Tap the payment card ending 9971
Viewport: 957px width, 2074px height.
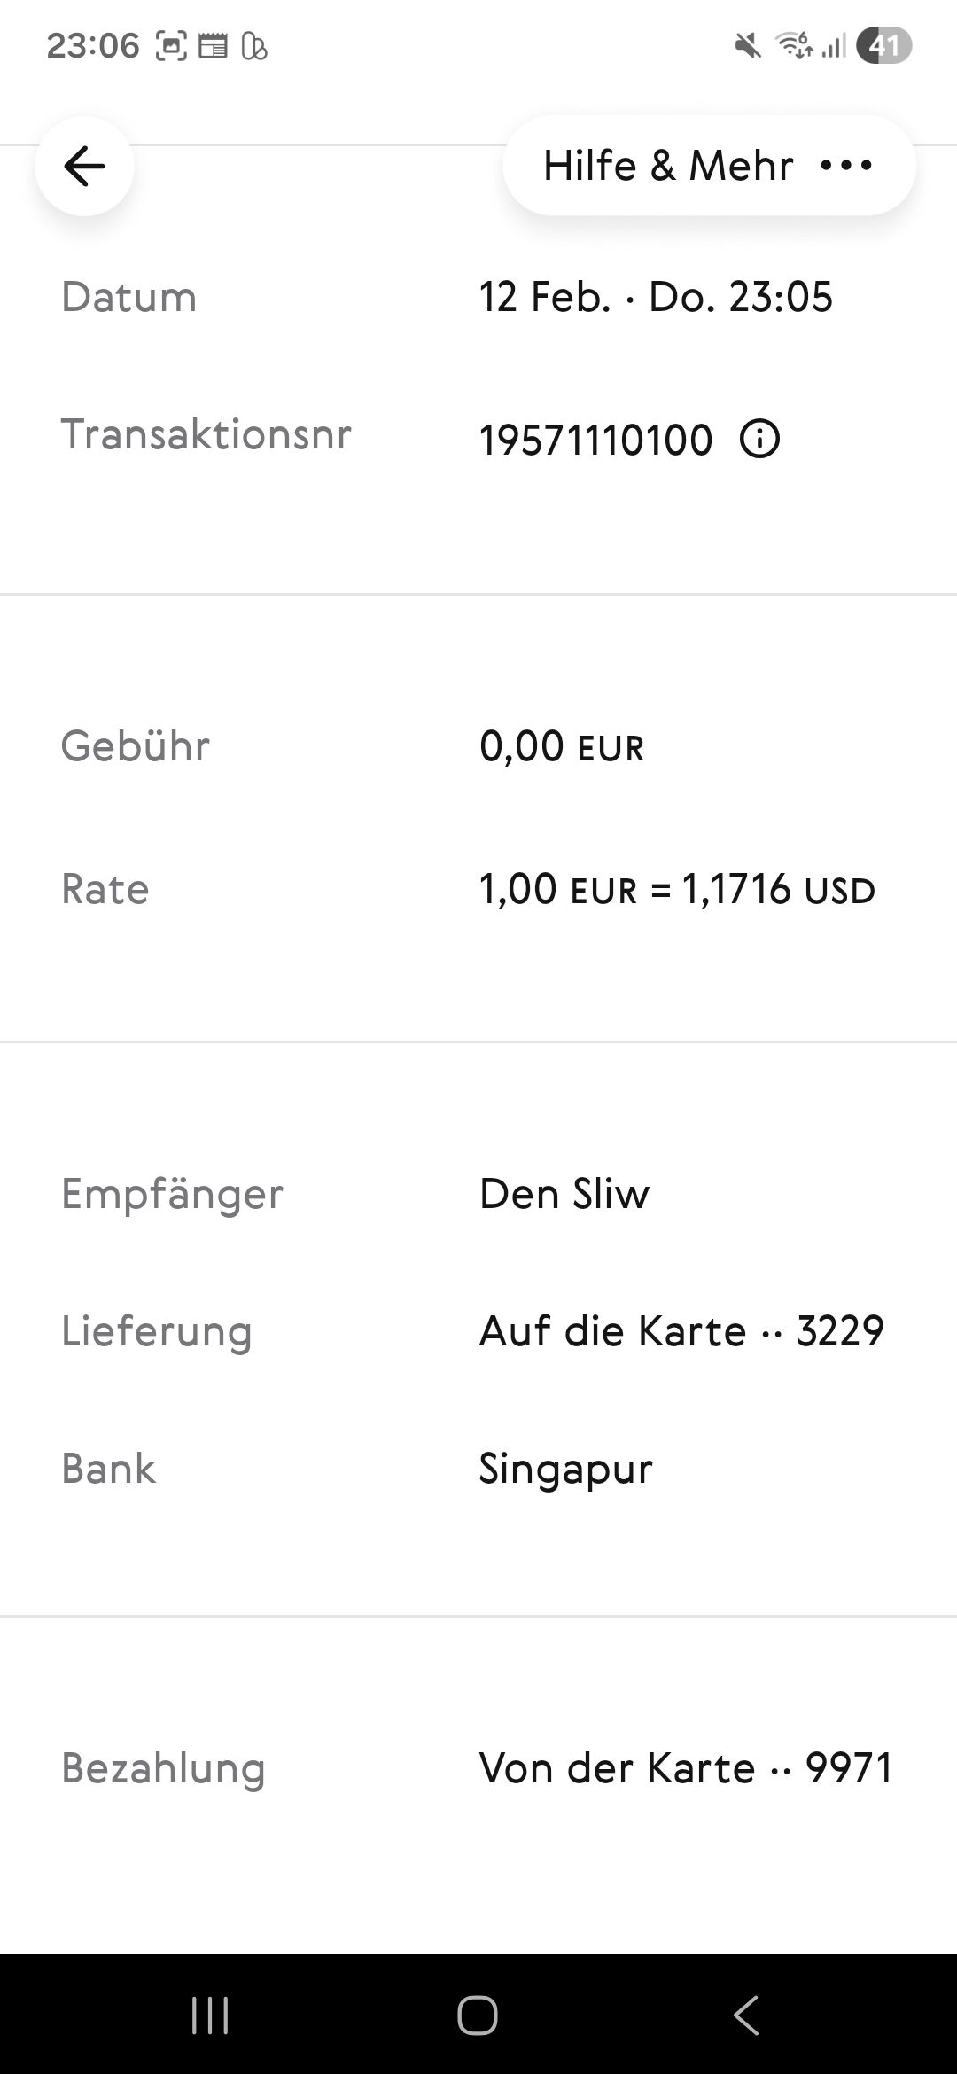[x=686, y=1768]
